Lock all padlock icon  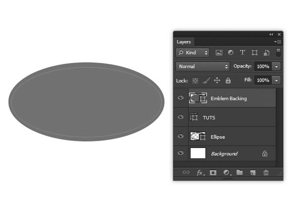click(228, 80)
